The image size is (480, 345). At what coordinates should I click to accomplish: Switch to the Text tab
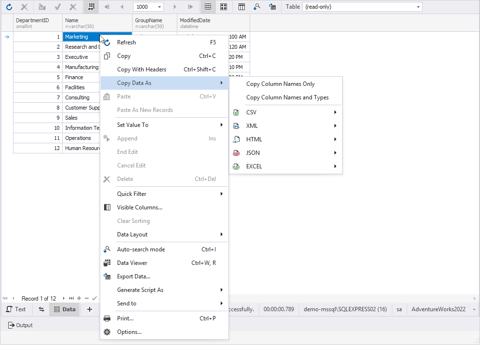tap(16, 309)
